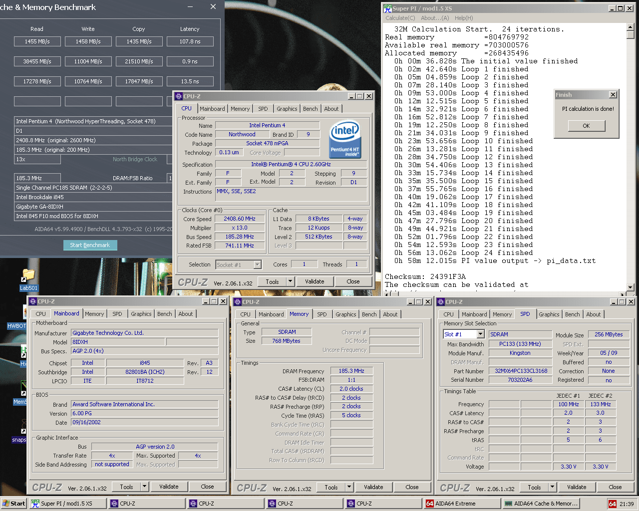
Task: Open the About...(A) menu in Super PI
Action: tap(435, 18)
